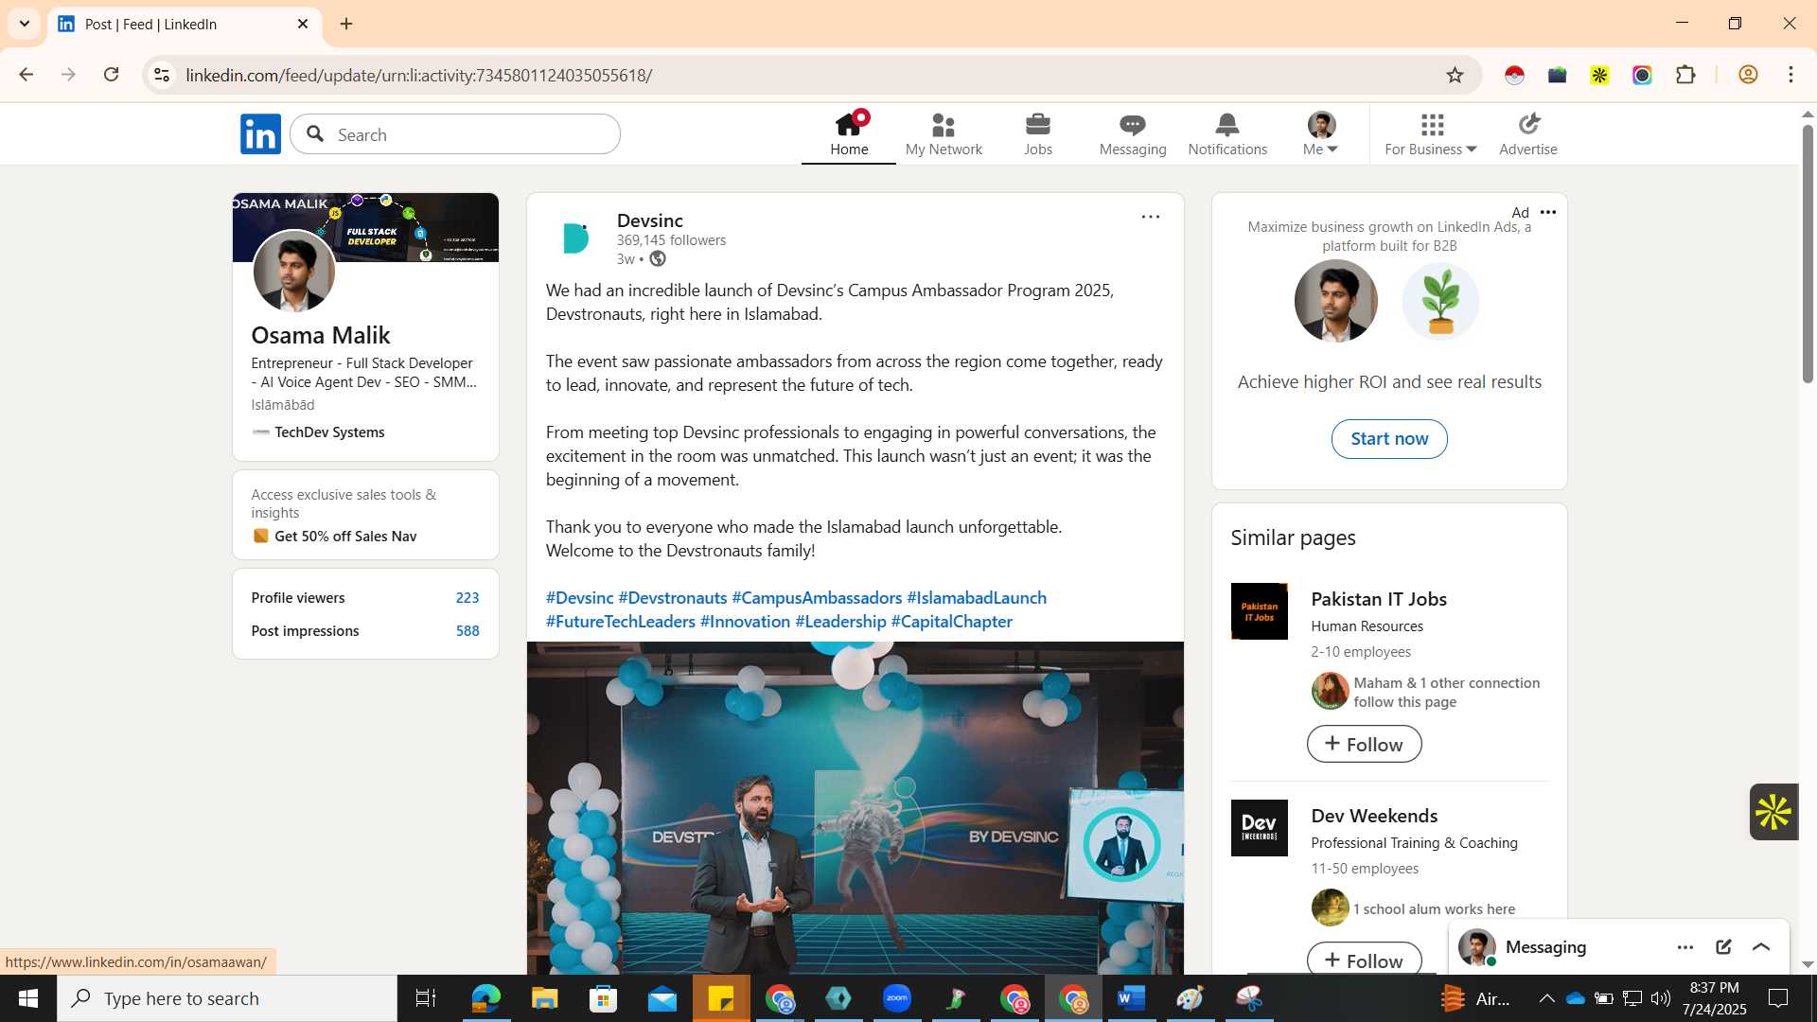View site information in the address bar
The width and height of the screenshot is (1817, 1022).
click(162, 75)
